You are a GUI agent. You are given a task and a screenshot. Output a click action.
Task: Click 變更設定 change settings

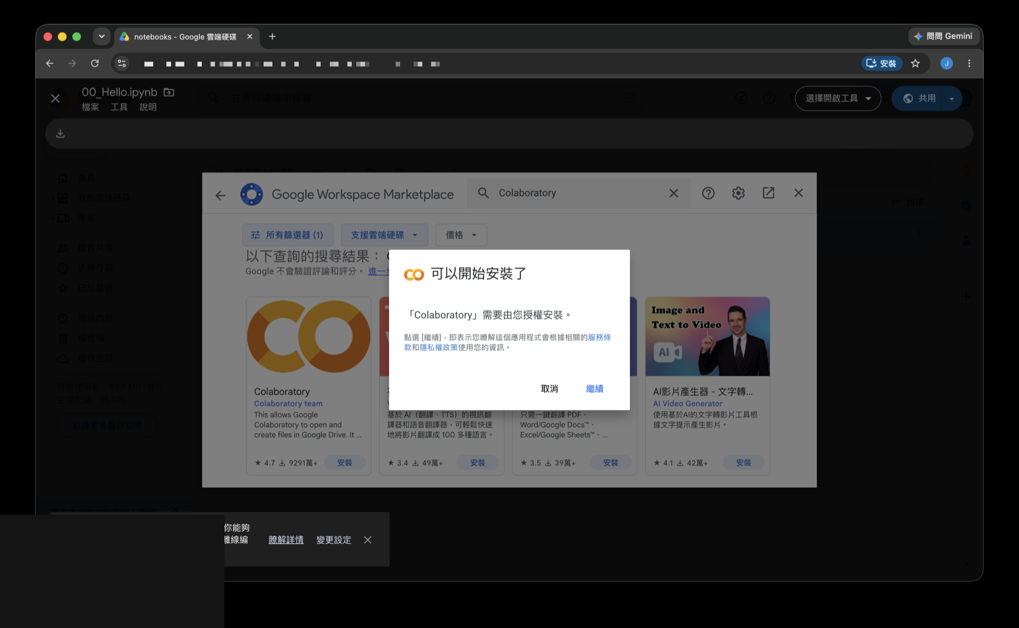[334, 540]
